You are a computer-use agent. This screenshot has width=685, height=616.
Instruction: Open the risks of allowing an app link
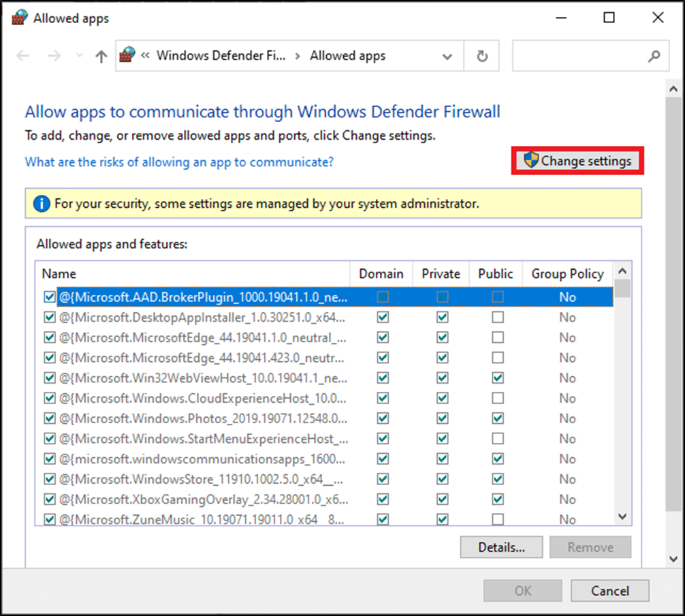click(x=179, y=162)
